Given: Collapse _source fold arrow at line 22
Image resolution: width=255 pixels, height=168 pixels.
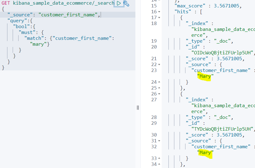Looking at the screenshot, I should (x=159, y=65).
